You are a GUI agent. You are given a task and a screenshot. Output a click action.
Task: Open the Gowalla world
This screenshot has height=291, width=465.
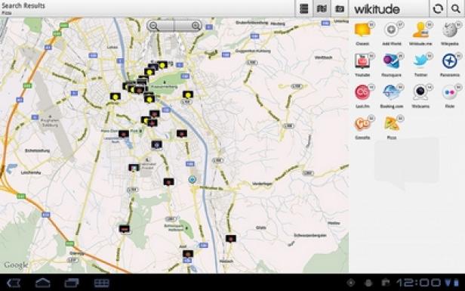click(x=362, y=128)
